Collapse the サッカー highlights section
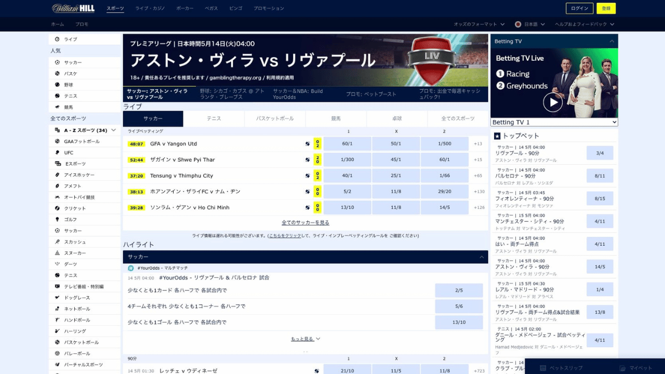 point(482,257)
